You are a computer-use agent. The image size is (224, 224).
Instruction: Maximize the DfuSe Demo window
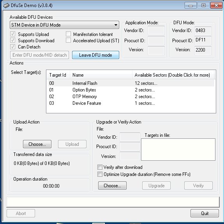[x=203, y=5]
